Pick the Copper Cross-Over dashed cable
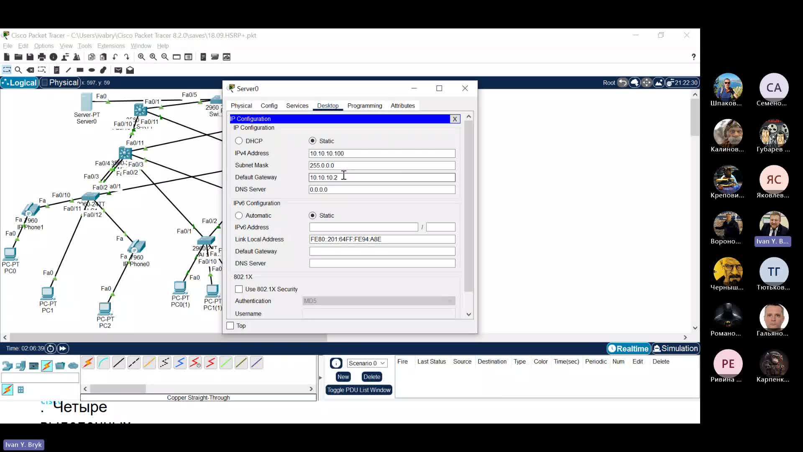 pos(134,363)
